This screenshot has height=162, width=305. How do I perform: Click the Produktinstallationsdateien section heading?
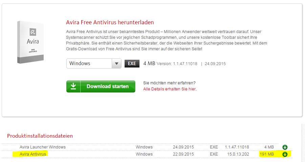[x=40, y=136]
